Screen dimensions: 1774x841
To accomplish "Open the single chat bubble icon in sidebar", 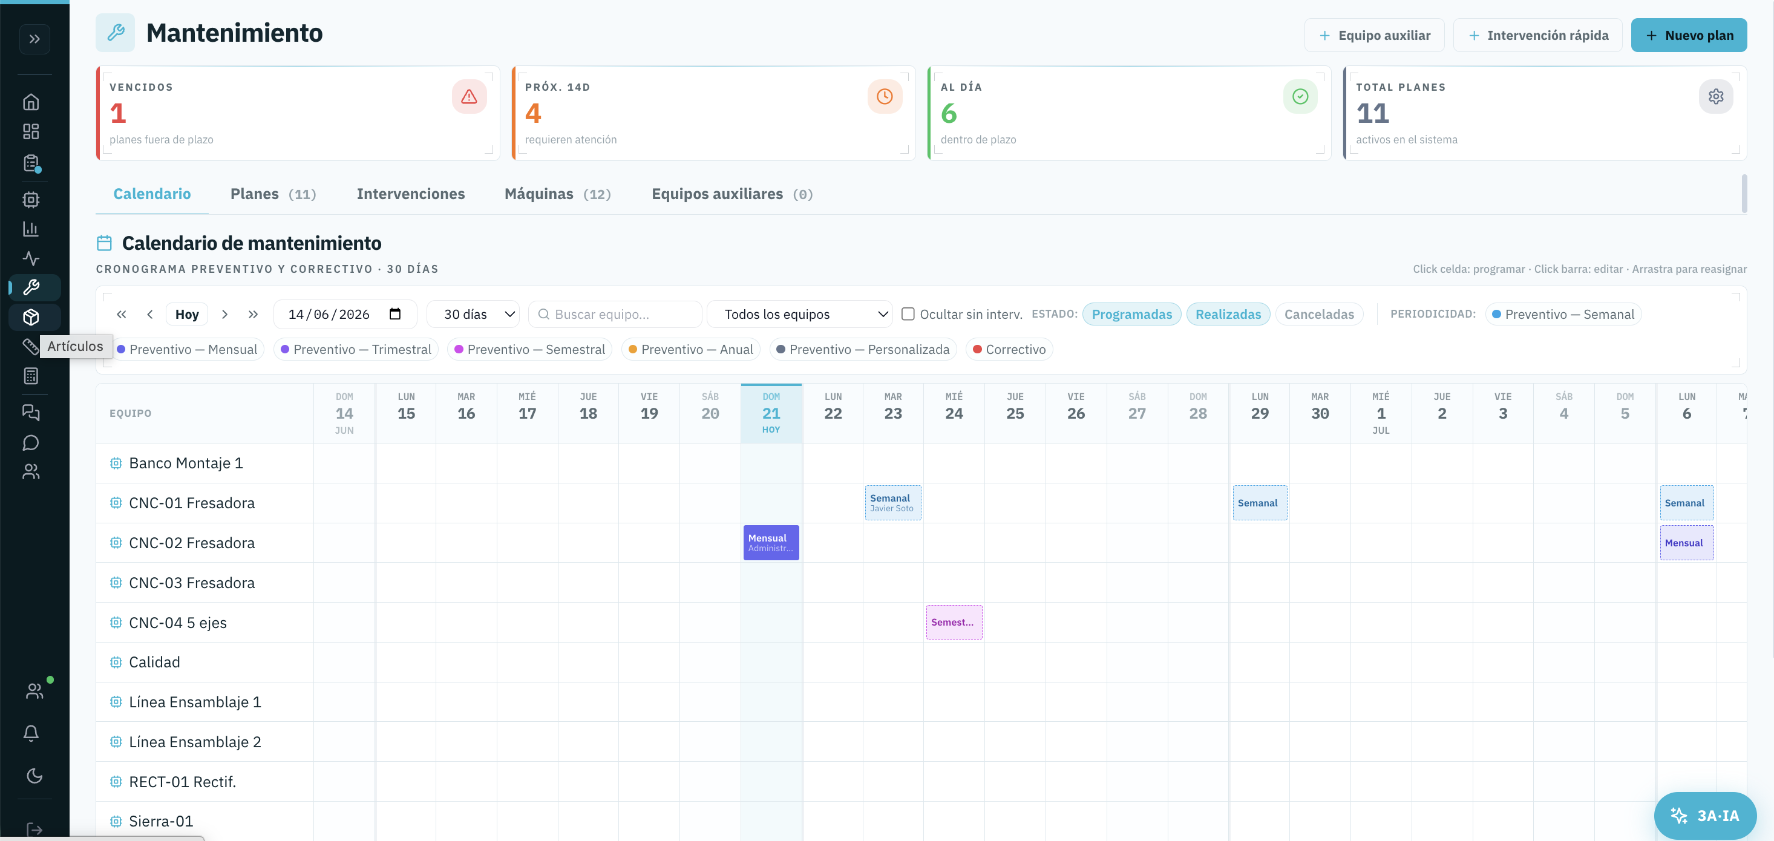I will tap(31, 442).
